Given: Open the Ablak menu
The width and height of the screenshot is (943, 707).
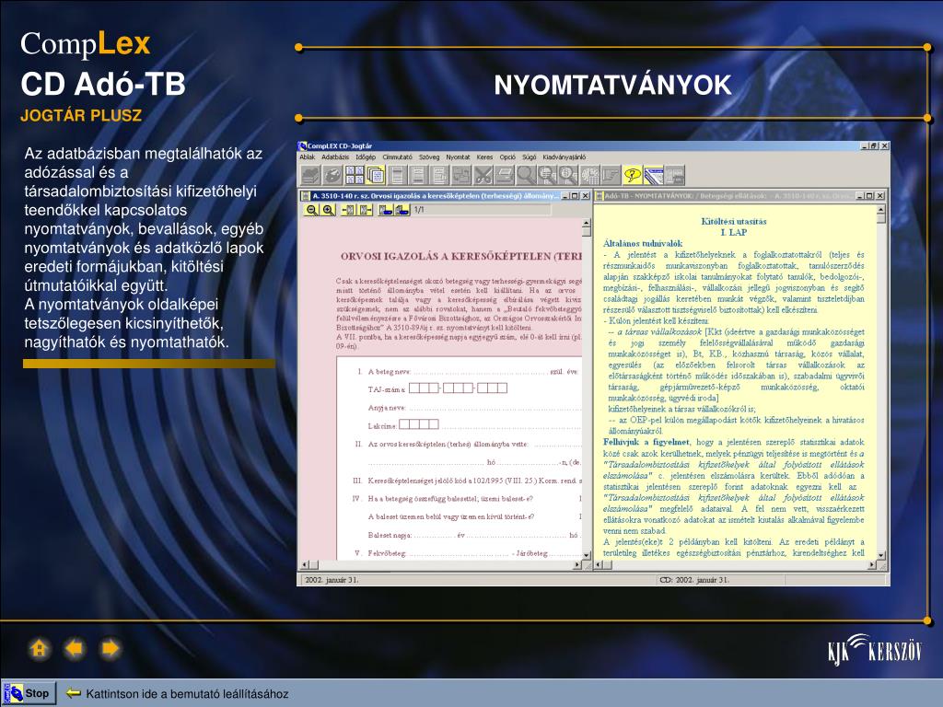Looking at the screenshot, I should (308, 157).
